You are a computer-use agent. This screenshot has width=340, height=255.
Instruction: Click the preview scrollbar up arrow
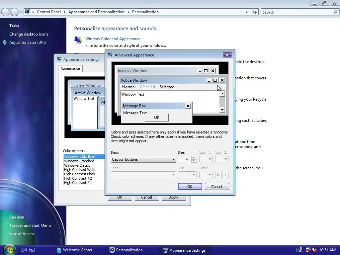coord(222,94)
